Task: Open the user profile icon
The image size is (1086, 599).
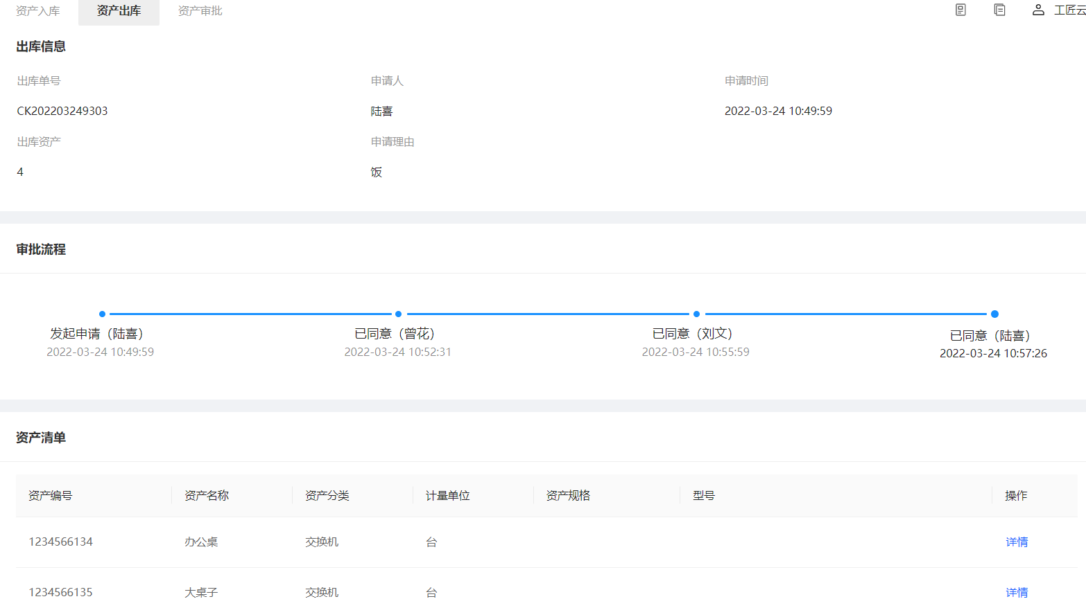Action: (1037, 10)
